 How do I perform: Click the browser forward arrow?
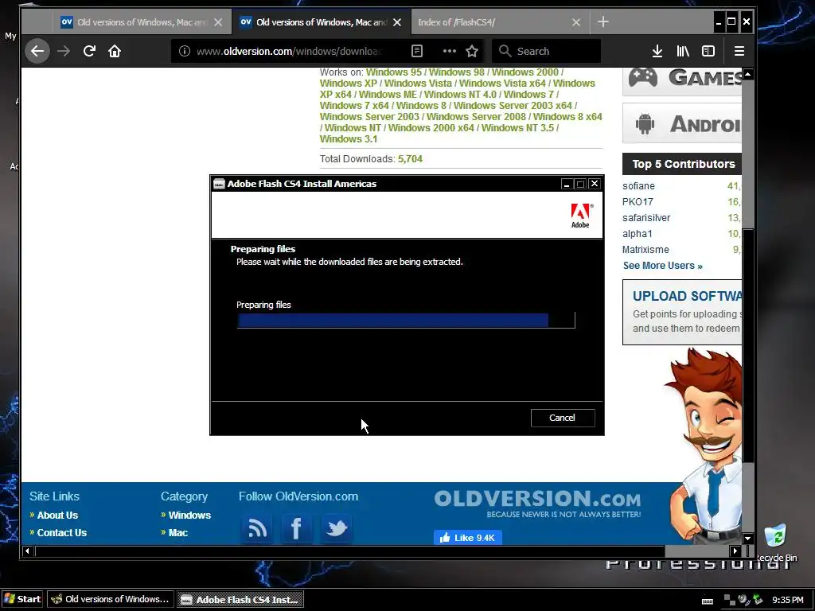click(64, 51)
